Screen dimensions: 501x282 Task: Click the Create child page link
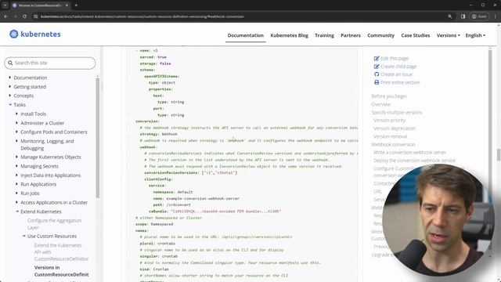click(398, 67)
